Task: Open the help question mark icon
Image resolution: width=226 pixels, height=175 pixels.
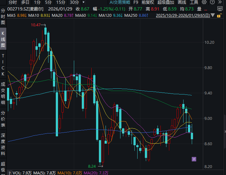Action: pos(212,2)
